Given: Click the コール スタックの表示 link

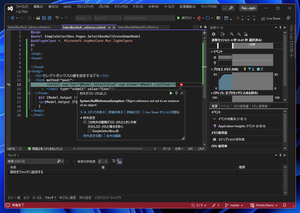Looking at the screenshot, I should coord(92,112).
